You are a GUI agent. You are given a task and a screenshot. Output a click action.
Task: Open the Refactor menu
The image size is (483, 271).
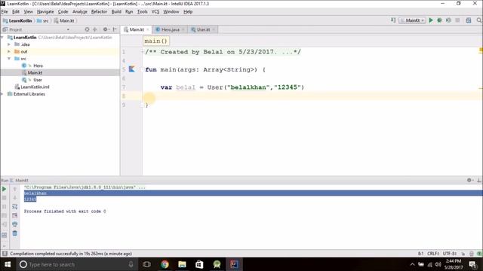pos(99,12)
